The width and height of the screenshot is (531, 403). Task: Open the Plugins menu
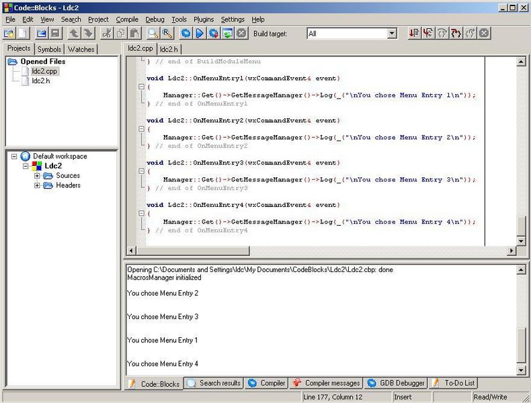[x=204, y=19]
